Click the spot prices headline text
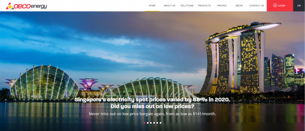 152,103
